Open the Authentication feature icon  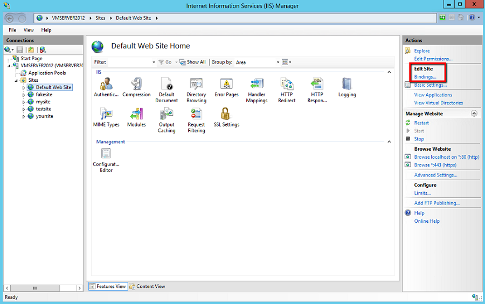[x=106, y=85]
